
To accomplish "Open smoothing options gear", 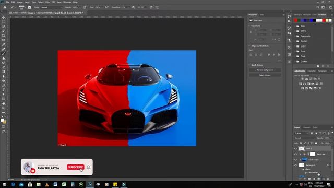I will coord(134,7).
